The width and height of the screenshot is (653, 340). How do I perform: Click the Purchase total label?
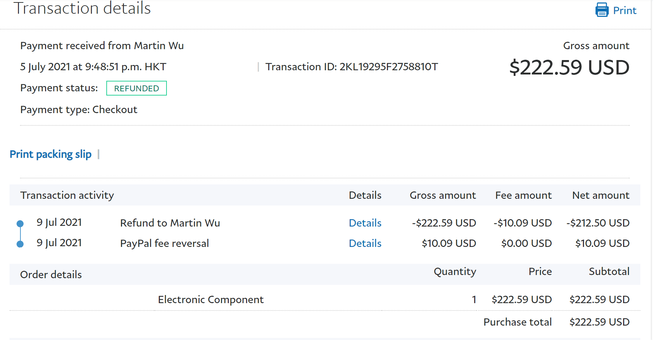[x=517, y=322]
